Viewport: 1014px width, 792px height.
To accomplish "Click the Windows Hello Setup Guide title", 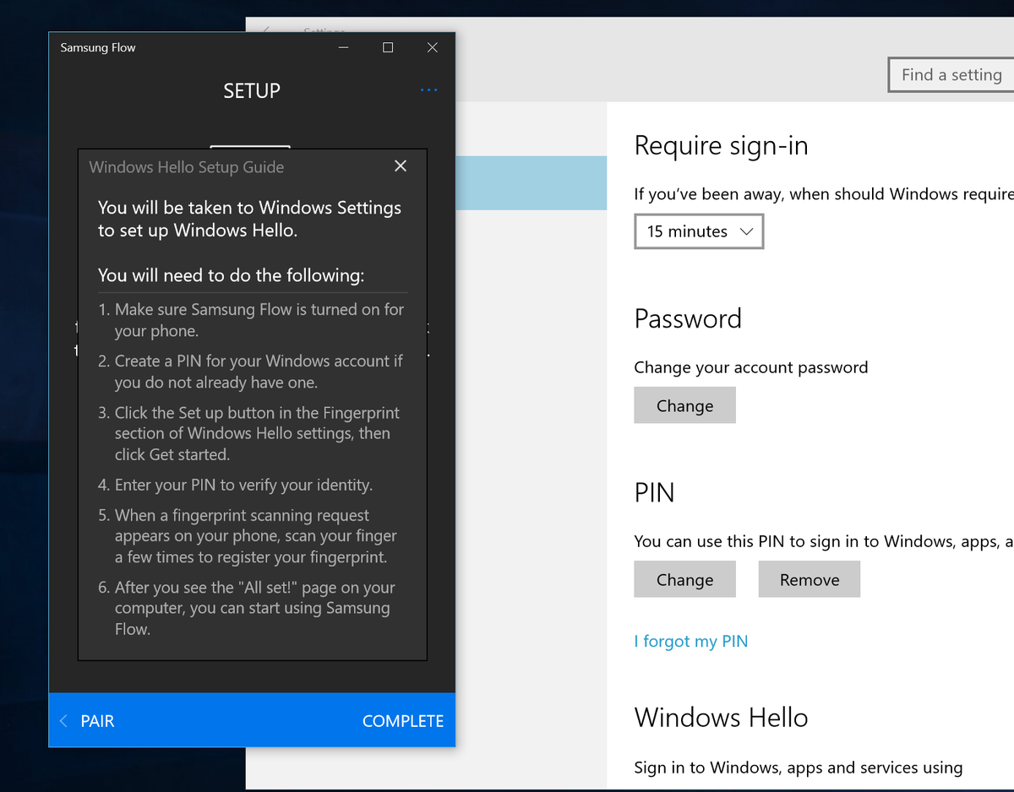I will (187, 166).
